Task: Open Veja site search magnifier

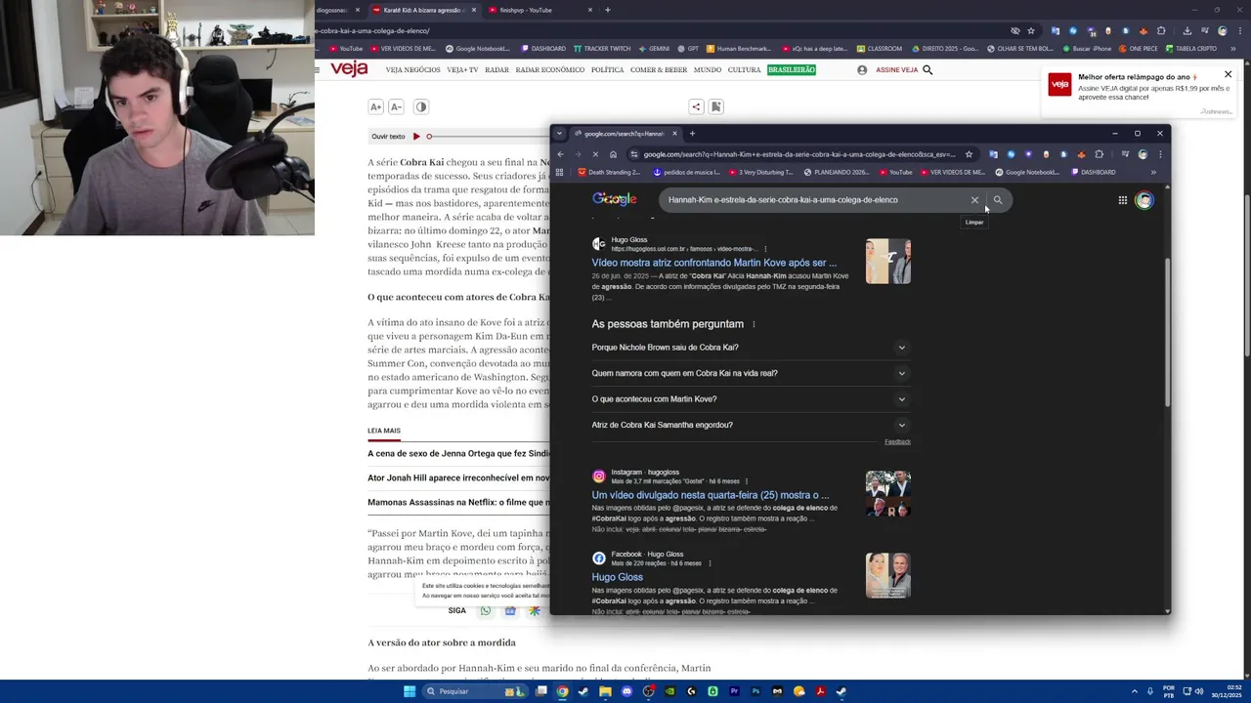Action: (927, 70)
